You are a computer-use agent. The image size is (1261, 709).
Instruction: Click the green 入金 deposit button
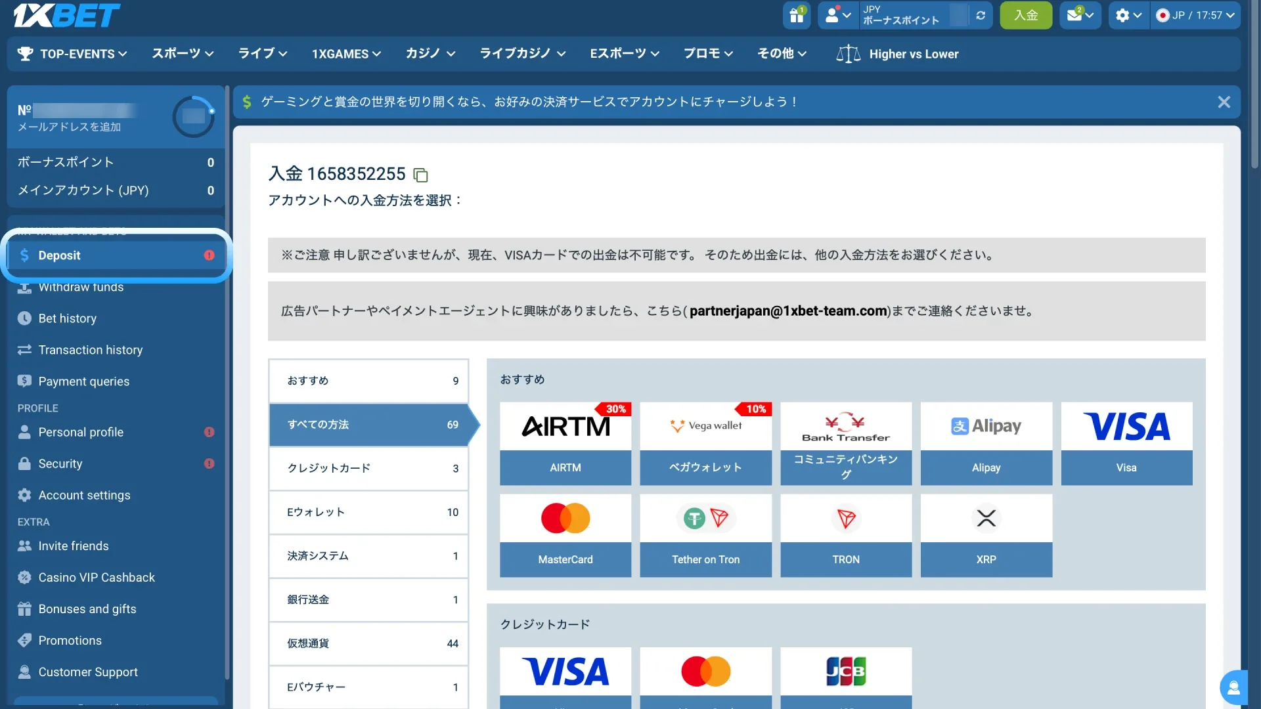[1026, 15]
